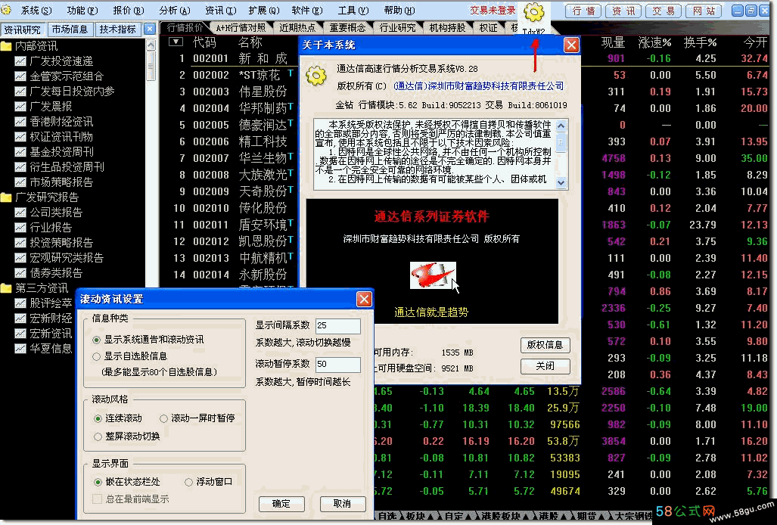The width and height of the screenshot is (777, 525).
Task: Click the chart icon beside 衍生品投资周刊
Action: (x=20, y=167)
